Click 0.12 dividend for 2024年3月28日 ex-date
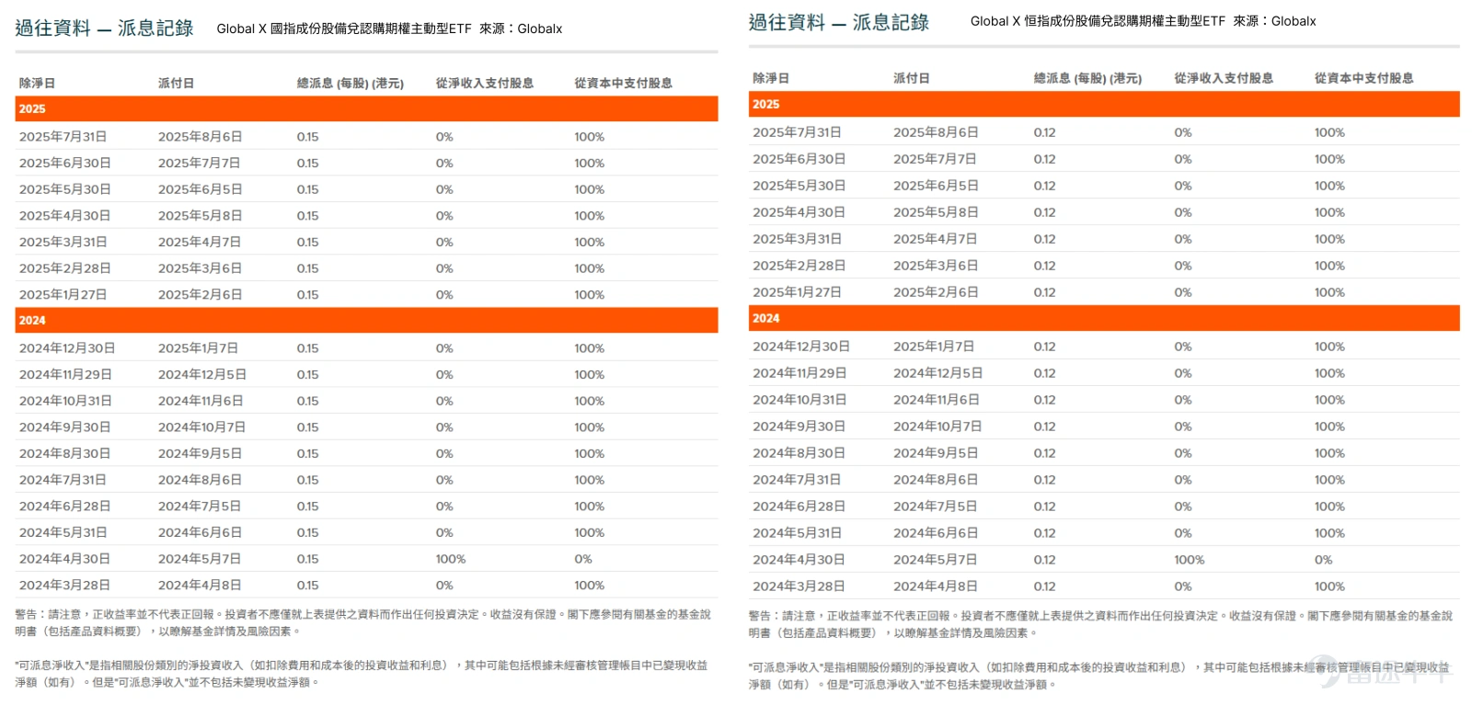 1044,586
